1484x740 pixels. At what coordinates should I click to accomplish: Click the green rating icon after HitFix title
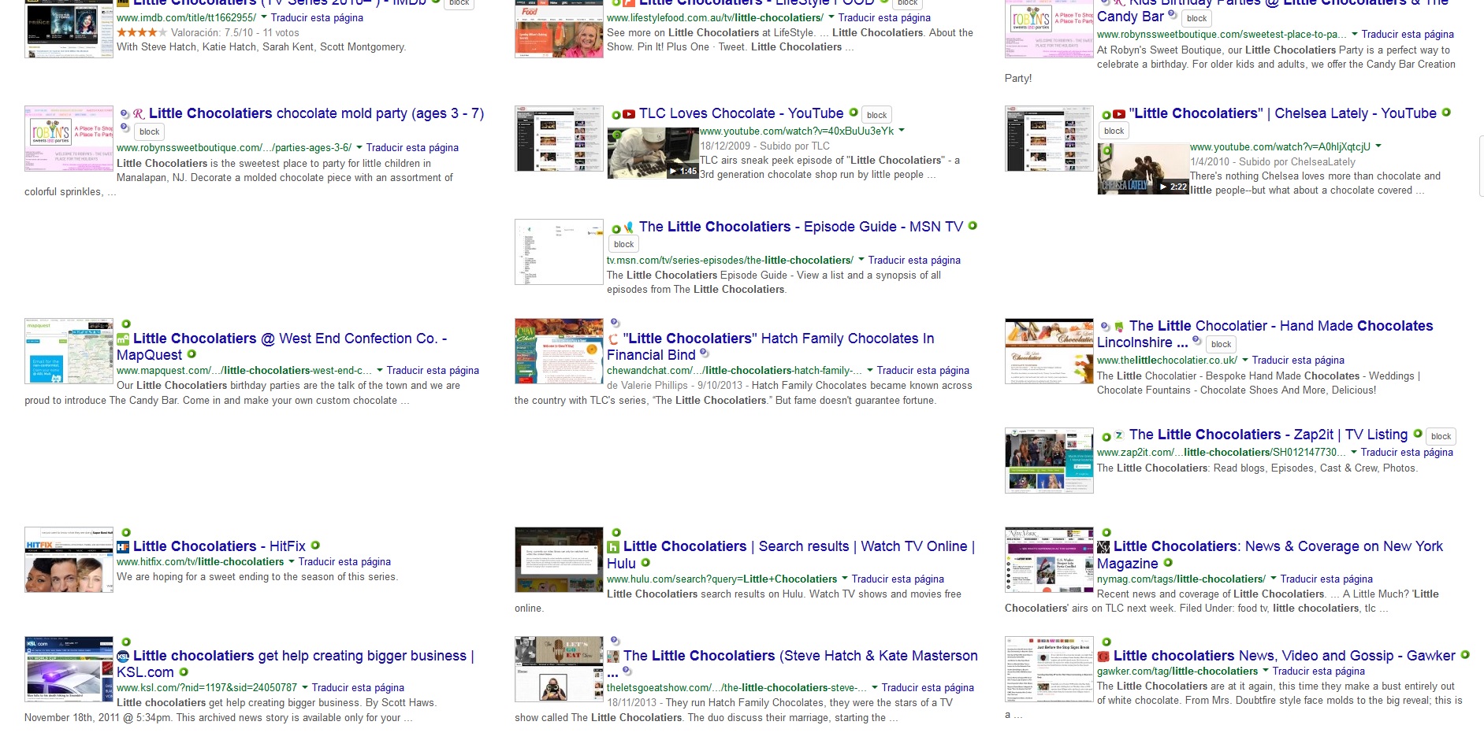point(315,545)
